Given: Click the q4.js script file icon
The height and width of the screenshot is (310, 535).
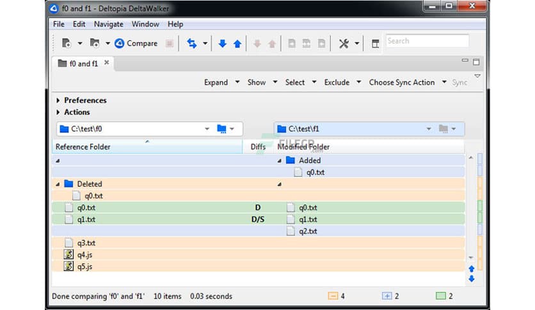Looking at the screenshot, I should (x=68, y=254).
